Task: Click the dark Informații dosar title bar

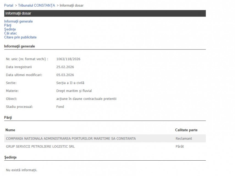Action: [x=105, y=13]
